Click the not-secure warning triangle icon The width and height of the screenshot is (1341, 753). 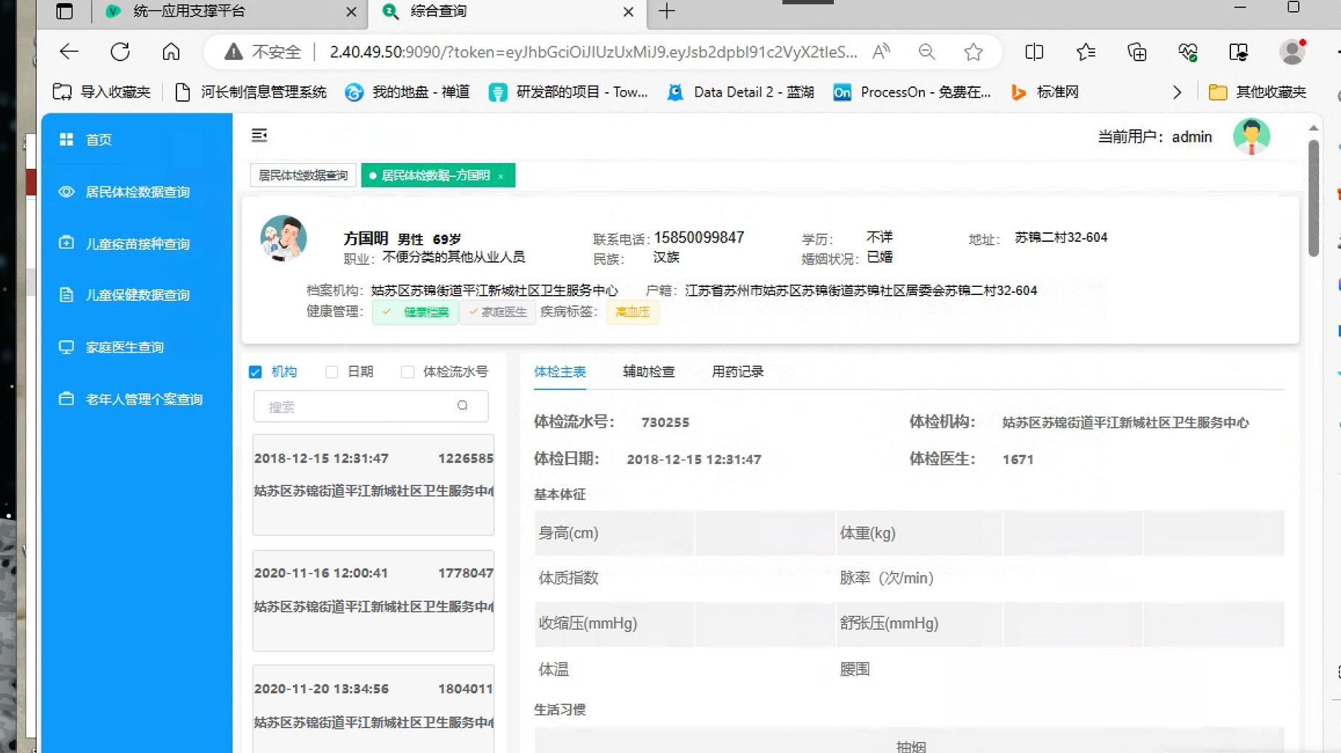click(x=233, y=52)
